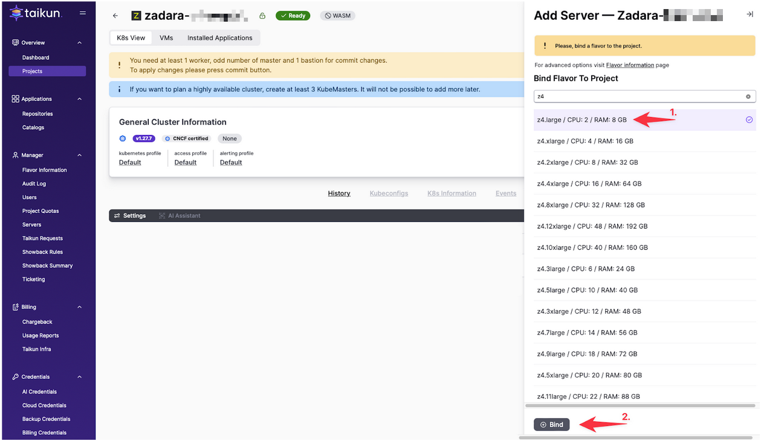
Task: Toggle the hamburger sidebar menu icon
Action: [x=83, y=13]
